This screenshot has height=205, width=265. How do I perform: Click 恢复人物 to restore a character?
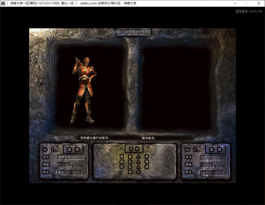[x=134, y=167]
